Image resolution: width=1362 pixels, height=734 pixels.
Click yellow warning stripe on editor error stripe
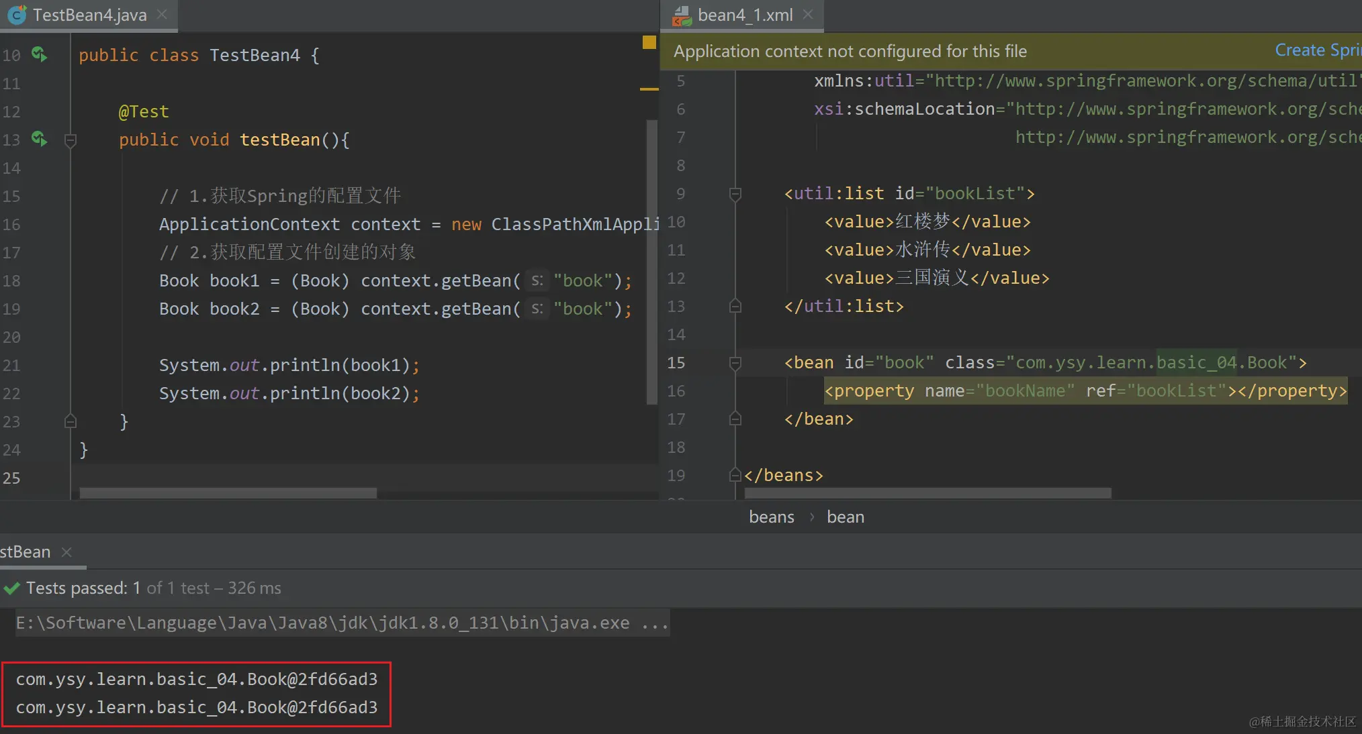pos(649,89)
